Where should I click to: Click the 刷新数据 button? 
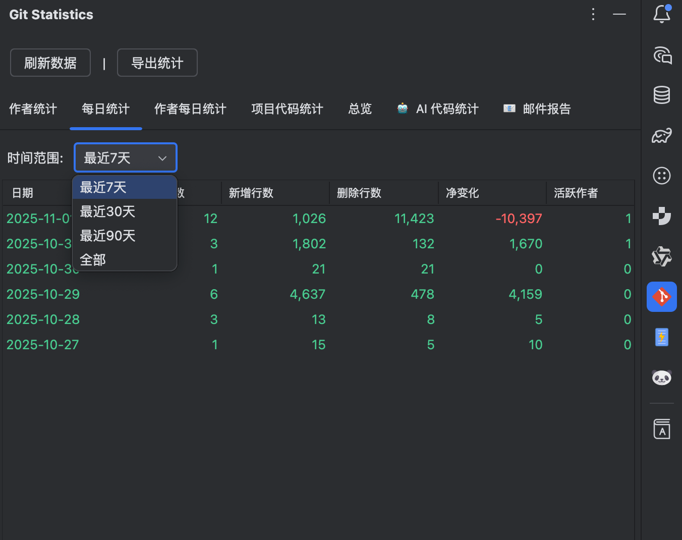[50, 62]
